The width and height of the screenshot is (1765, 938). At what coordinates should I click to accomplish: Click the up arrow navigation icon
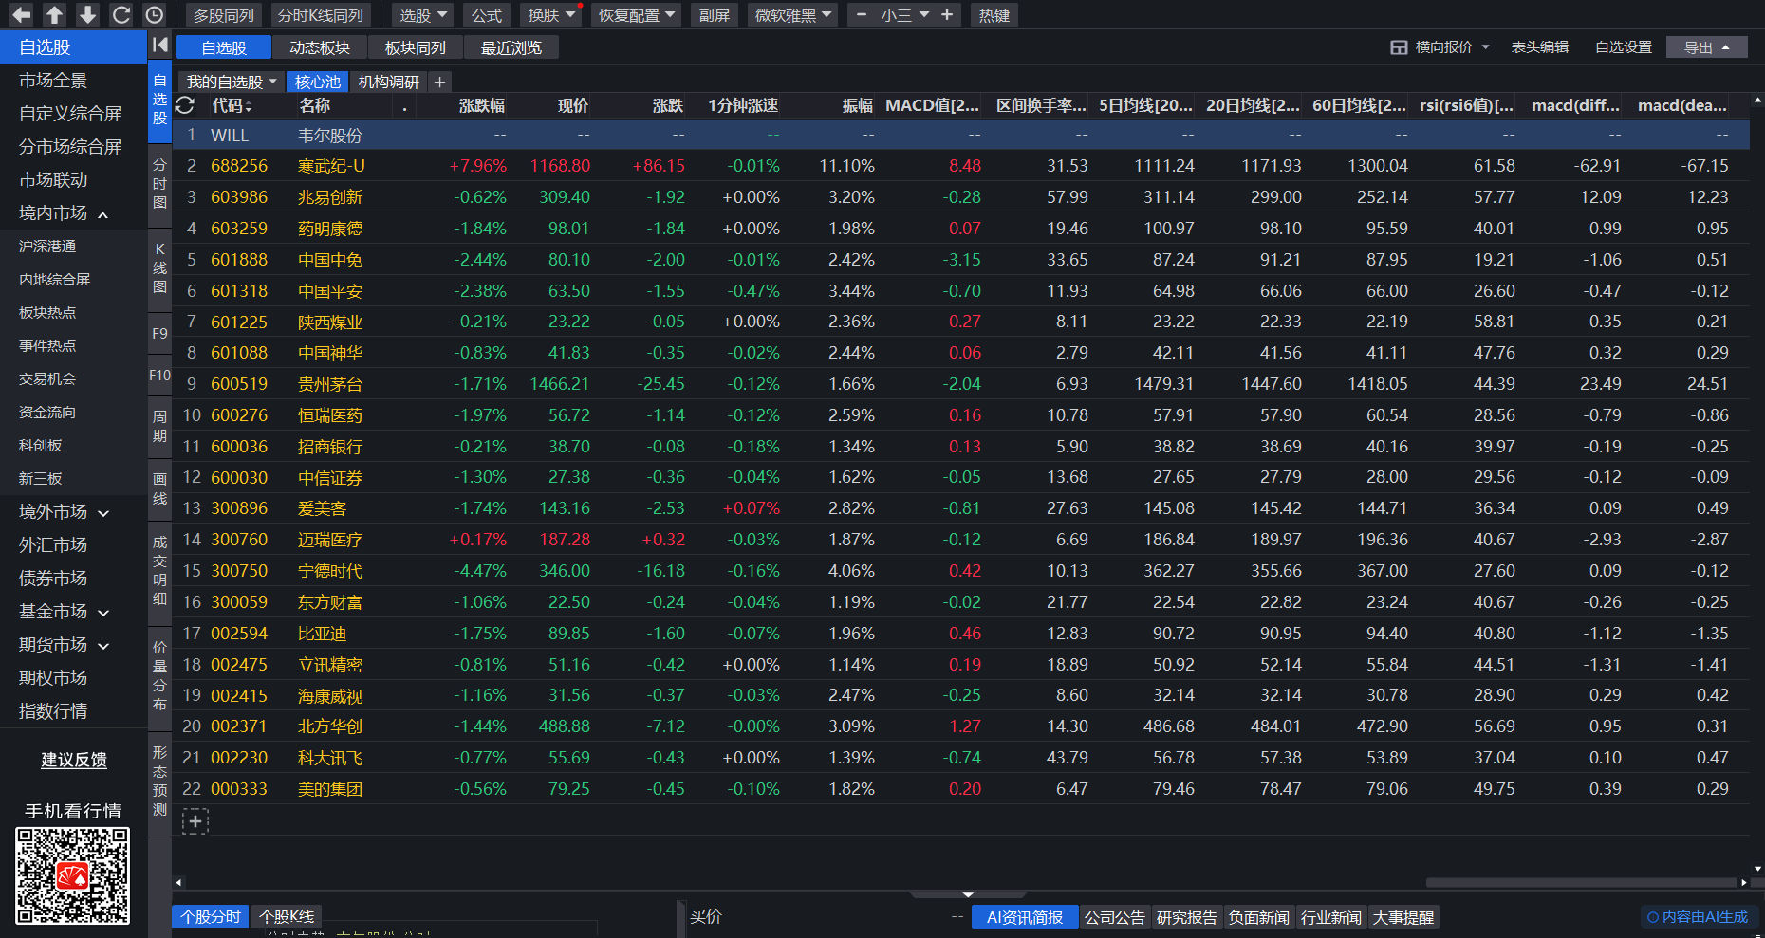pos(55,15)
